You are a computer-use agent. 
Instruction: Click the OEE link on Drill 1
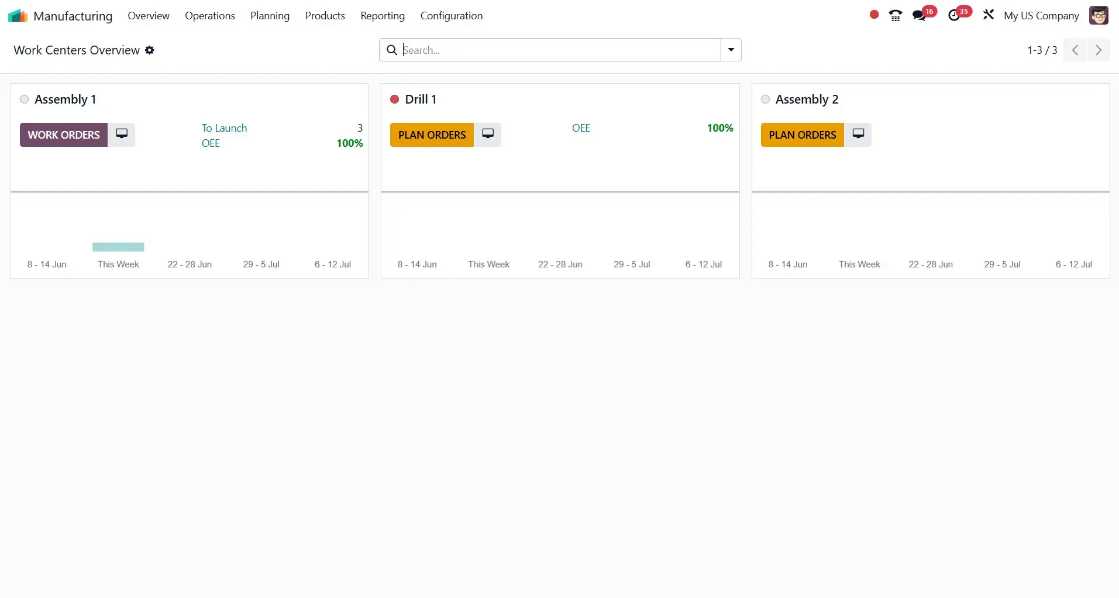tap(581, 128)
